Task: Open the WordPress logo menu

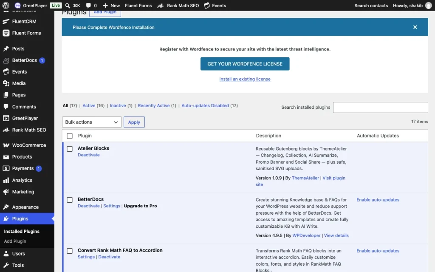Action: coord(6,5)
